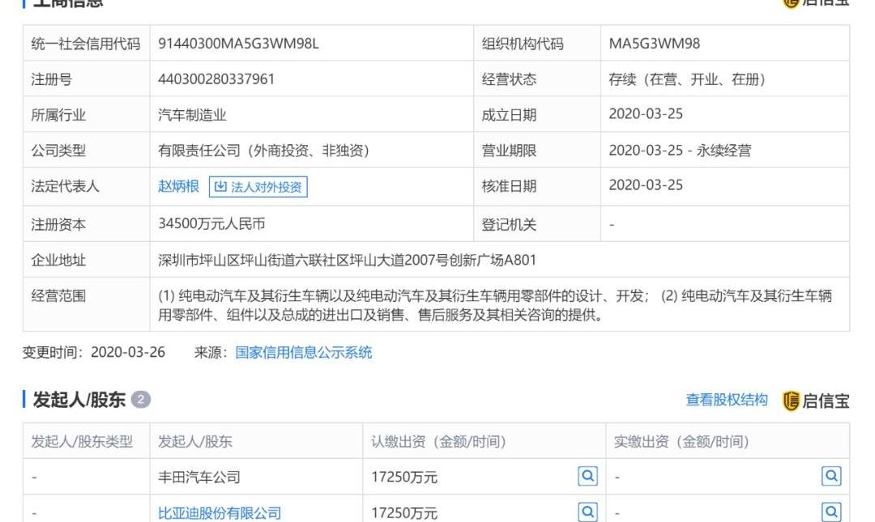
Task: Click the 发起人/股东 section heading
Action: coord(79,400)
